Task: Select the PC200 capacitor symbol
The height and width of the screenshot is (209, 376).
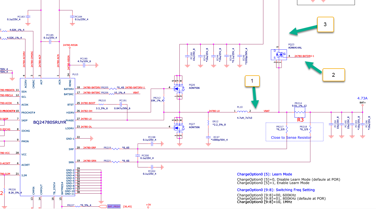Action: [x=138, y=156]
